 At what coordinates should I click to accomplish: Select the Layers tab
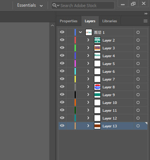[x=90, y=21]
